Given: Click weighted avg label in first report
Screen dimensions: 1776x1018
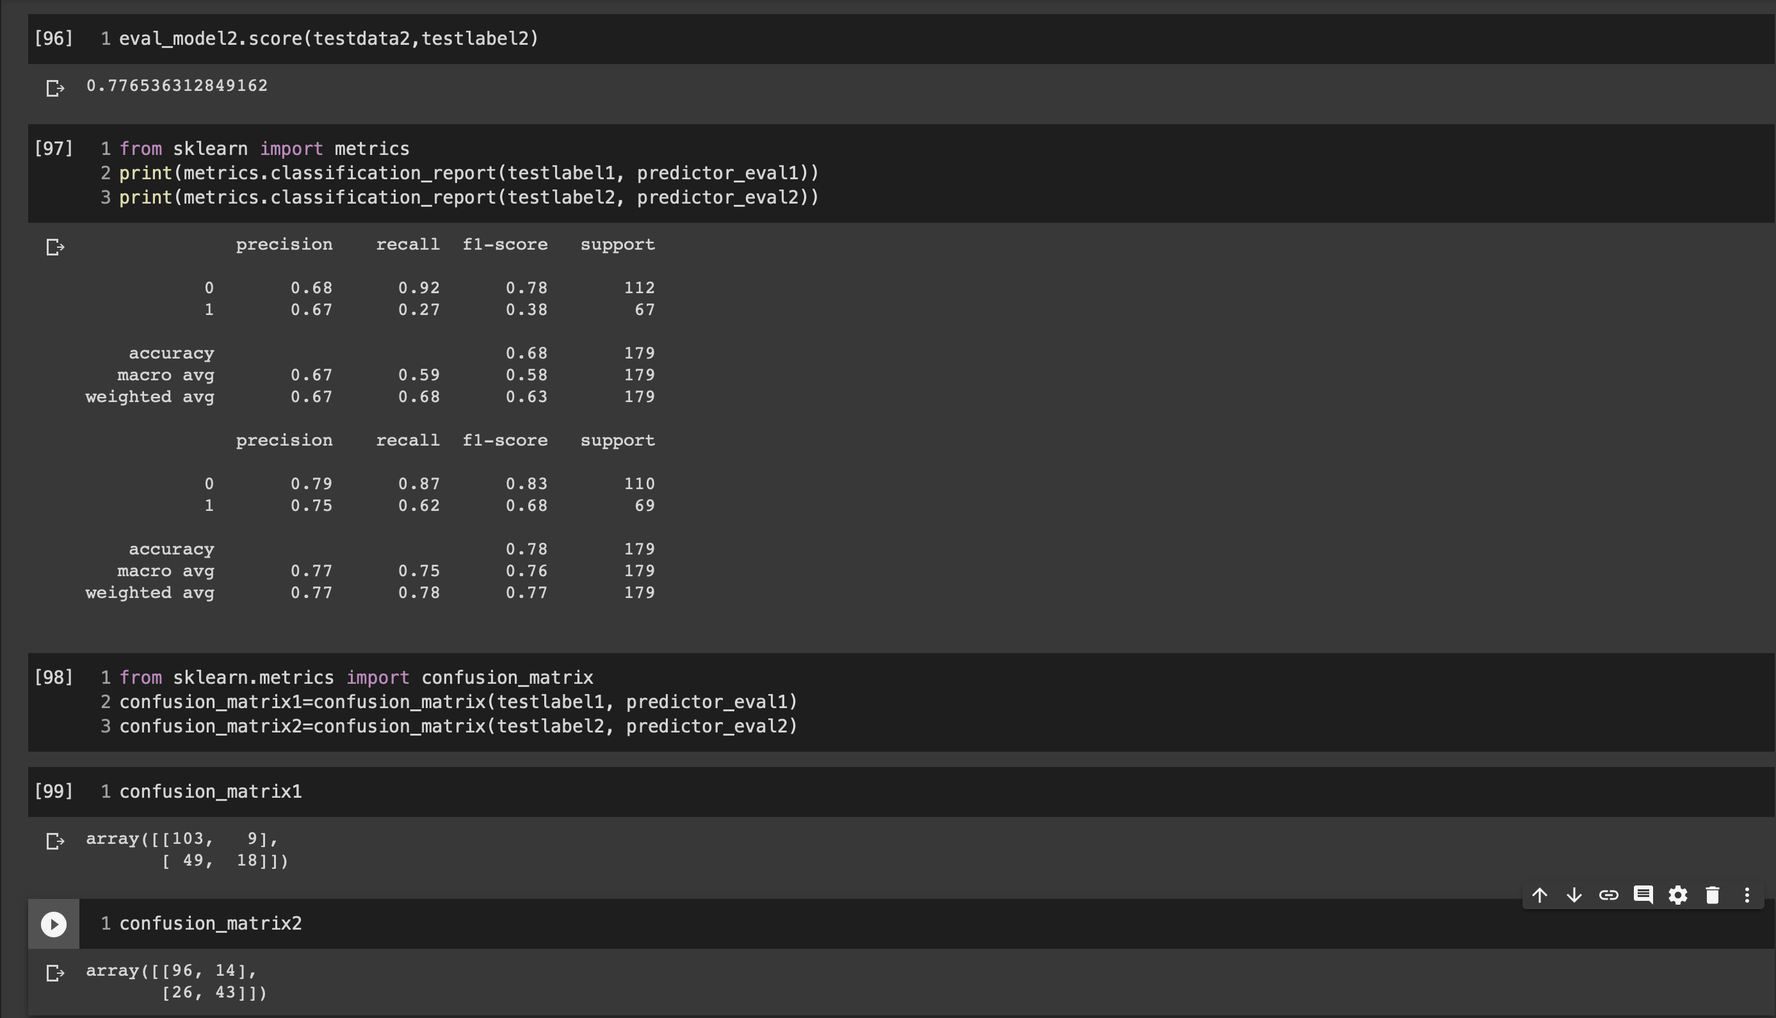Looking at the screenshot, I should (x=150, y=397).
